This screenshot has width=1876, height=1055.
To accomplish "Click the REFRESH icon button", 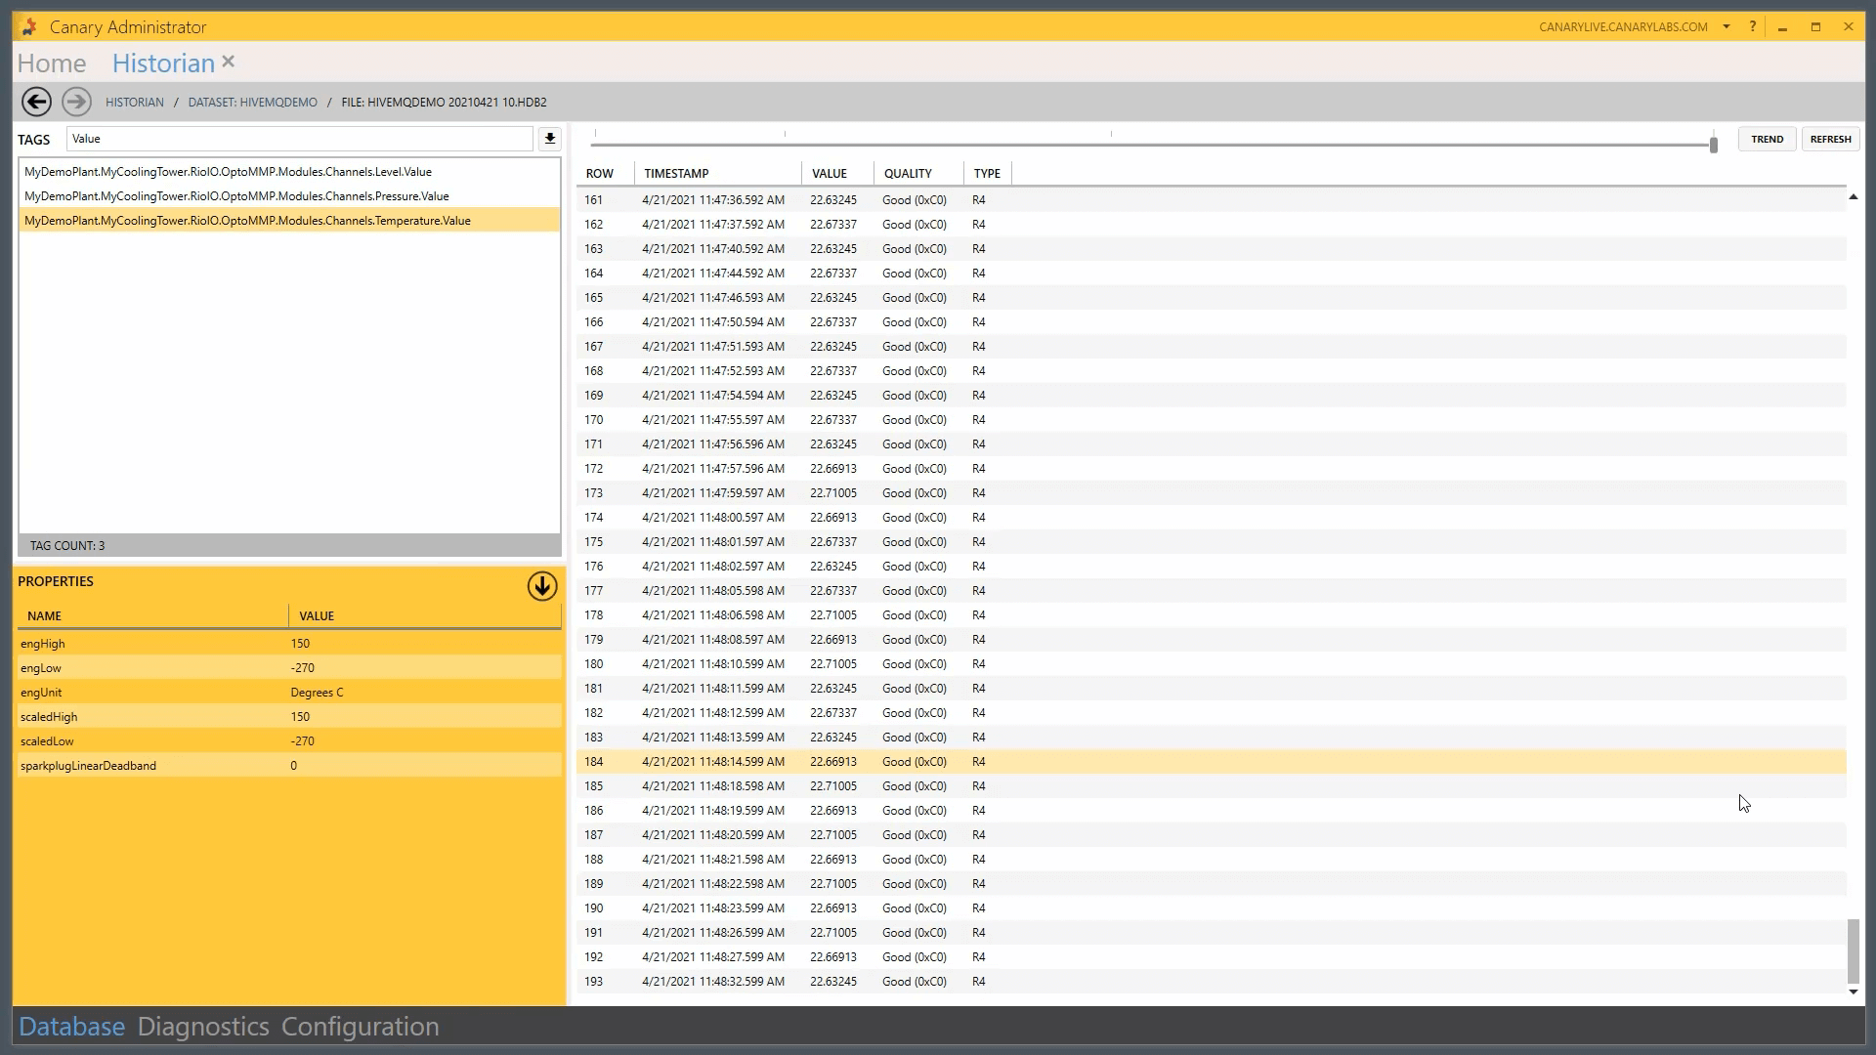I will 1831,138.
